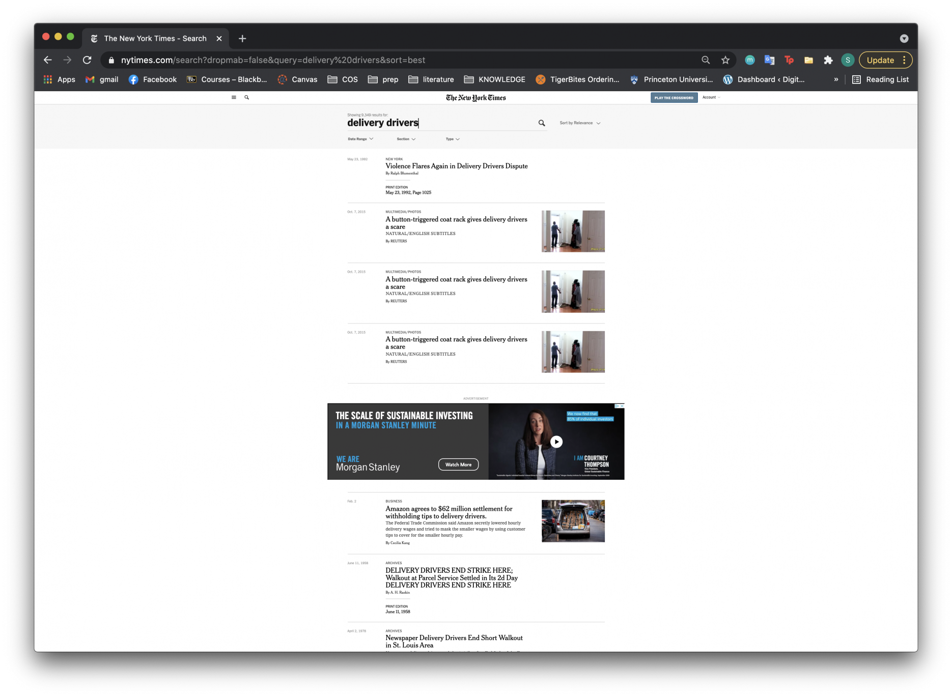Play the Morgan Stanley ad video

click(556, 442)
